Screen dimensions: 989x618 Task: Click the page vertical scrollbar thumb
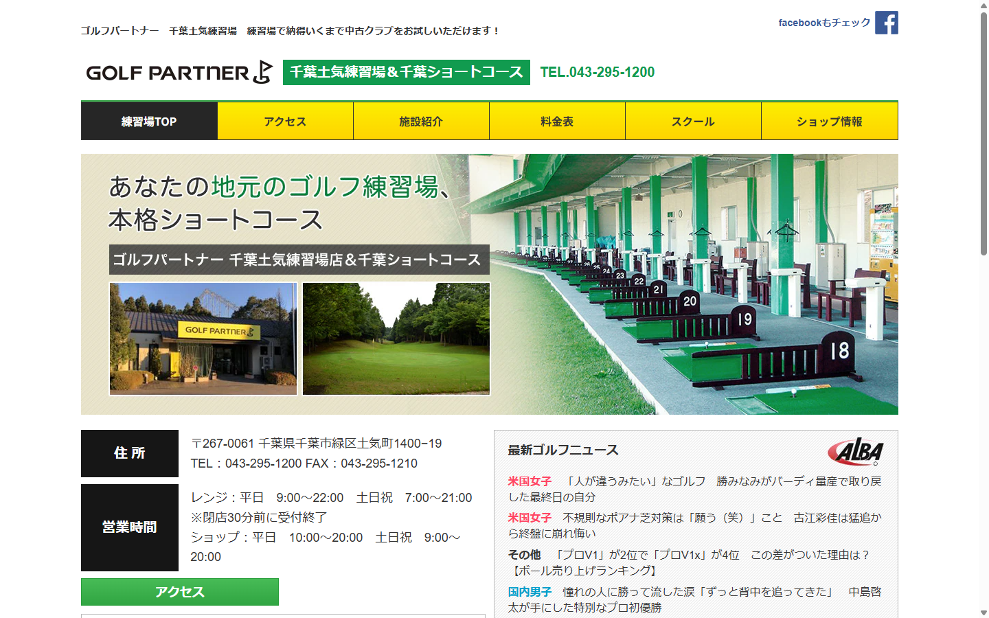point(984,134)
